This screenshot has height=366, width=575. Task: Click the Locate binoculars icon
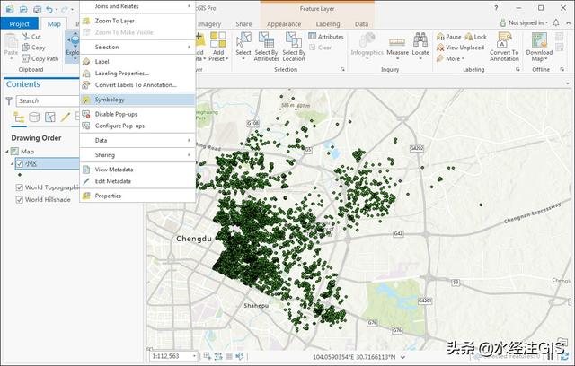(420, 39)
